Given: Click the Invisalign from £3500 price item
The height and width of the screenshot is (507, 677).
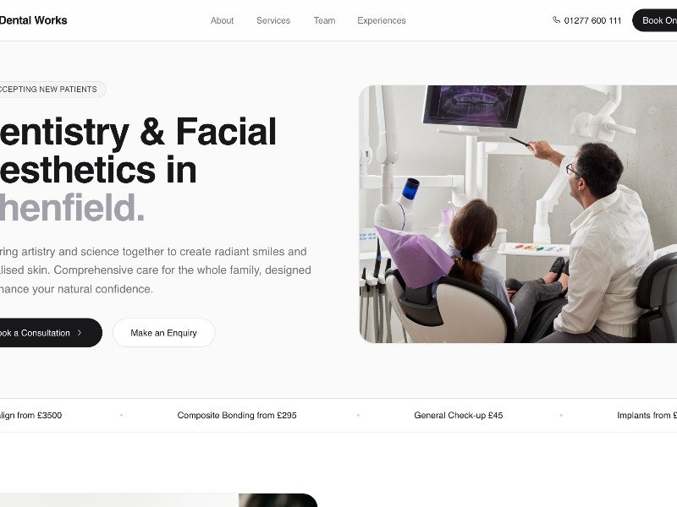Looking at the screenshot, I should point(30,415).
